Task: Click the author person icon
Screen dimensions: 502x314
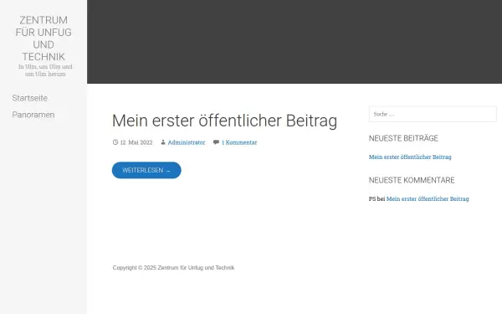Action: [x=163, y=142]
